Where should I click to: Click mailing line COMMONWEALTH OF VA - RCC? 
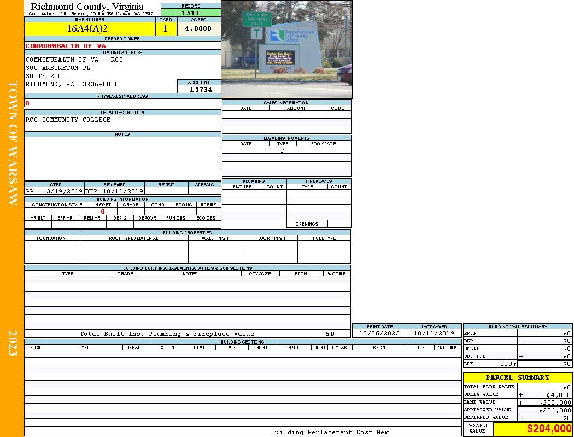[74, 60]
